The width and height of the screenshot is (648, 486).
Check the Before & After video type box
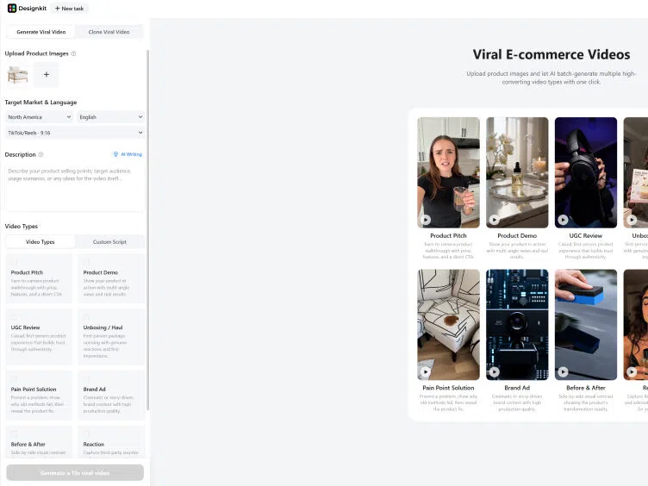[15, 434]
